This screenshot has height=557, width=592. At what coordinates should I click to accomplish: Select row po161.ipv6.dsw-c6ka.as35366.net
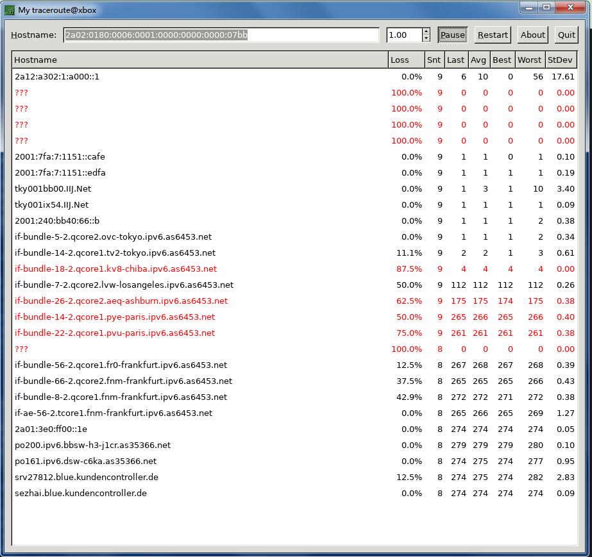point(295,461)
